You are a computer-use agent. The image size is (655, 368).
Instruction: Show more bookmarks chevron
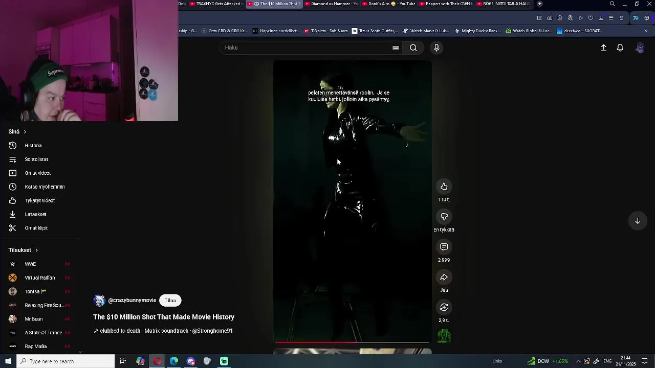pos(646,31)
